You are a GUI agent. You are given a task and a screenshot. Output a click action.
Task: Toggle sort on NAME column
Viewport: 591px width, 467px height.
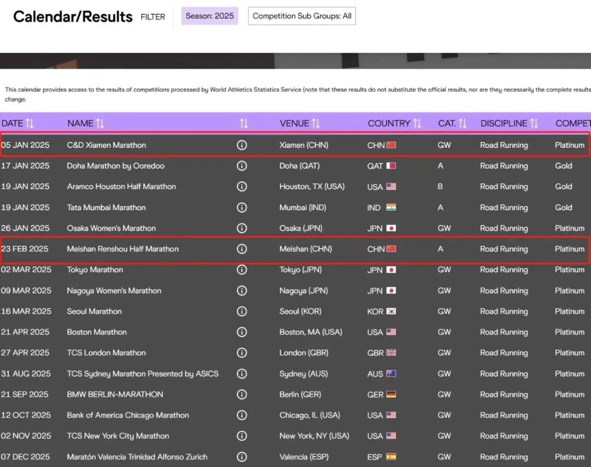(x=100, y=124)
